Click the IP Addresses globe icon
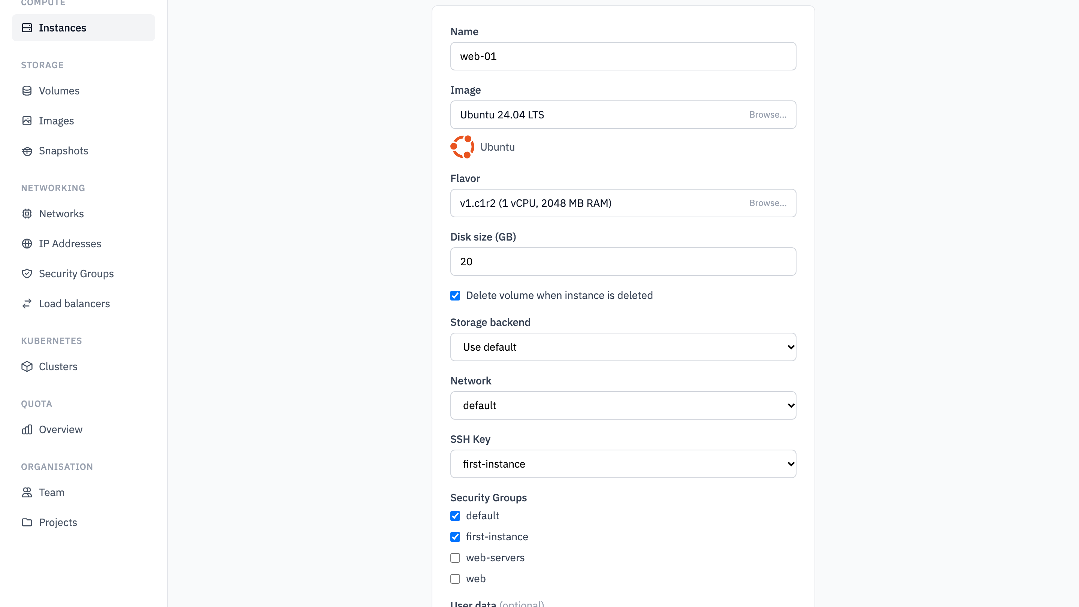Screen dimensions: 1079x607 (x=27, y=244)
